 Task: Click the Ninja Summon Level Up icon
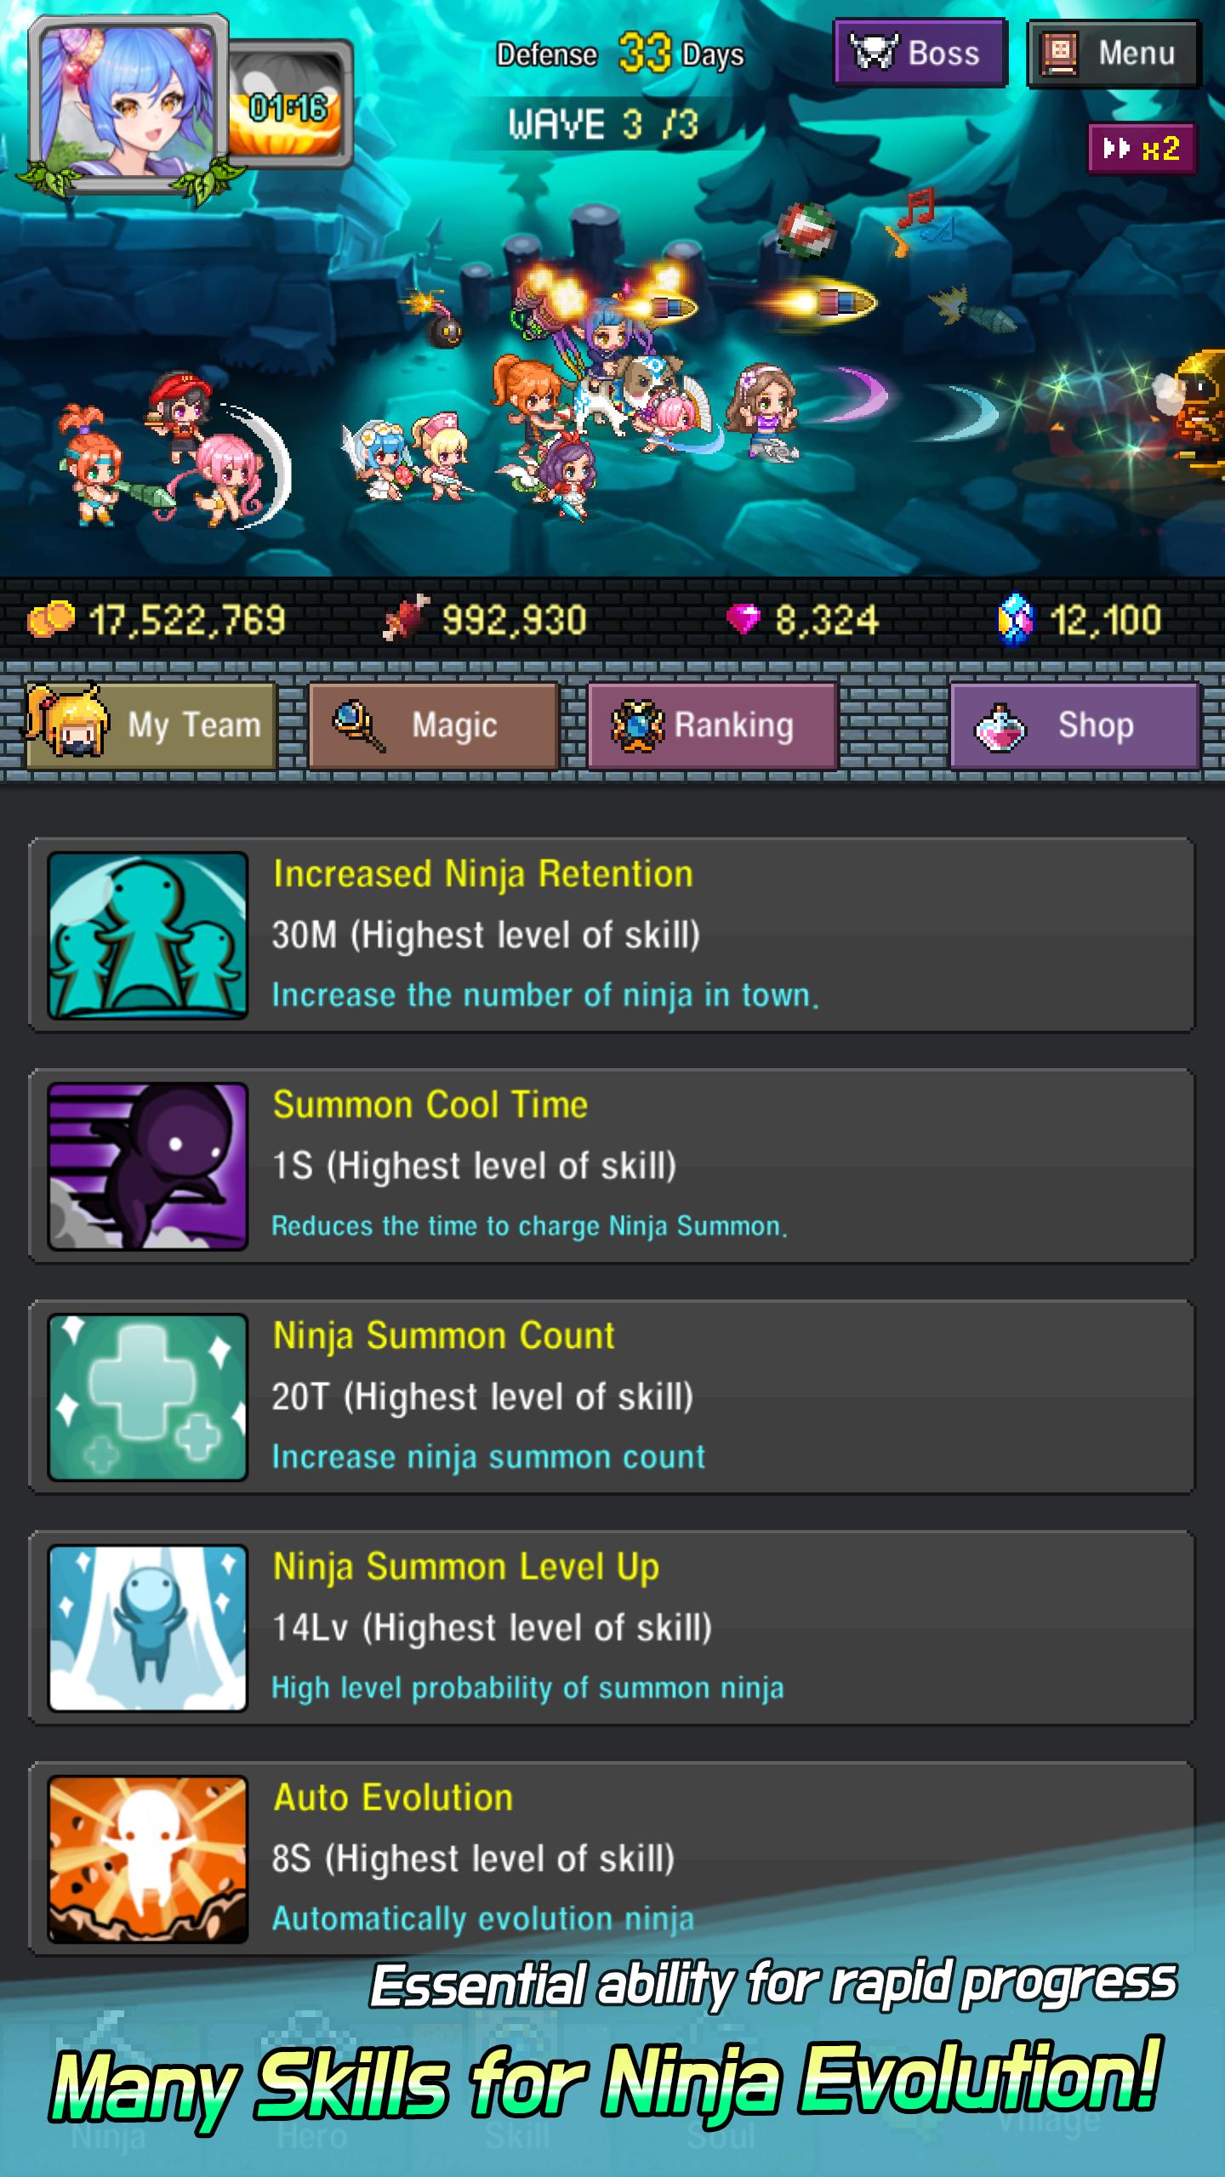point(148,1628)
